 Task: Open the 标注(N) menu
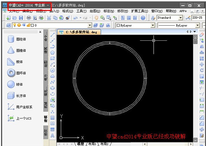(109, 11)
